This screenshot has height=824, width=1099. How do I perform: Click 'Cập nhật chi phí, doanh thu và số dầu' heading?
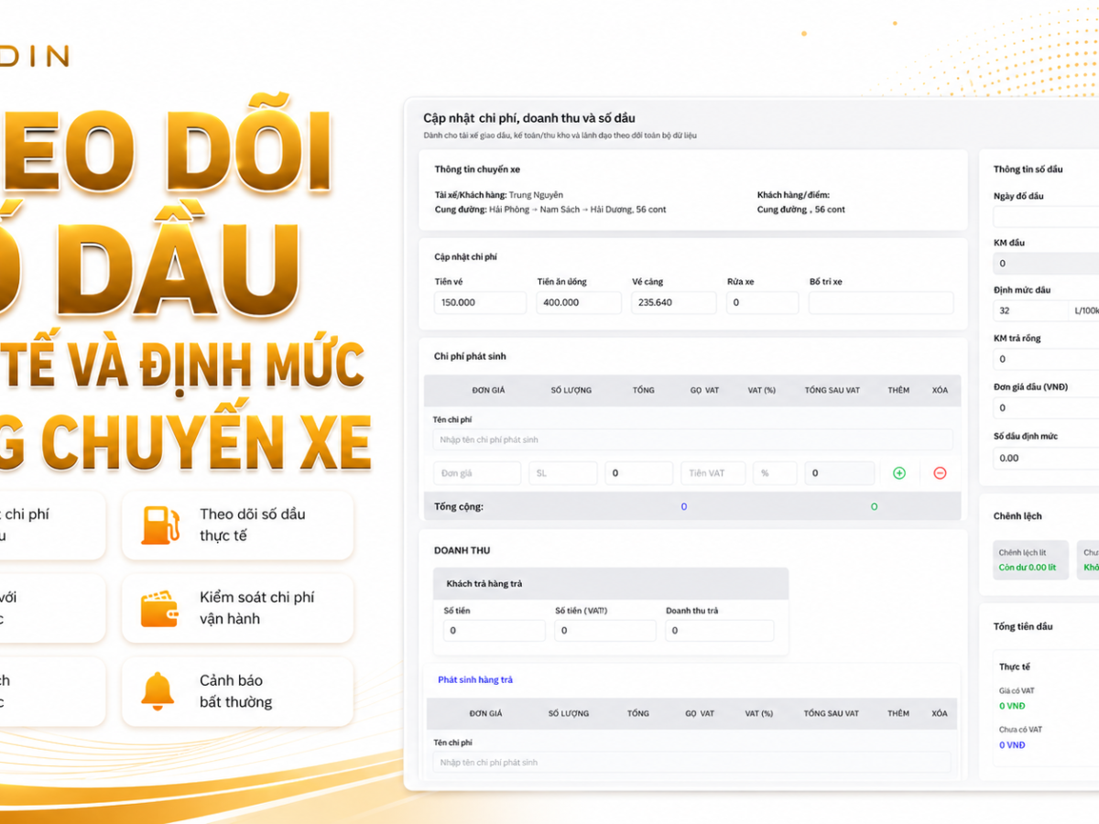click(x=528, y=118)
